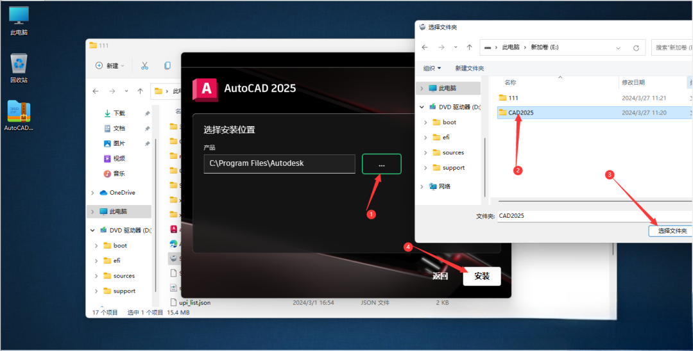This screenshot has height=351, width=693.
Task: Unpin 下载 via its pin icon
Action: 147,113
